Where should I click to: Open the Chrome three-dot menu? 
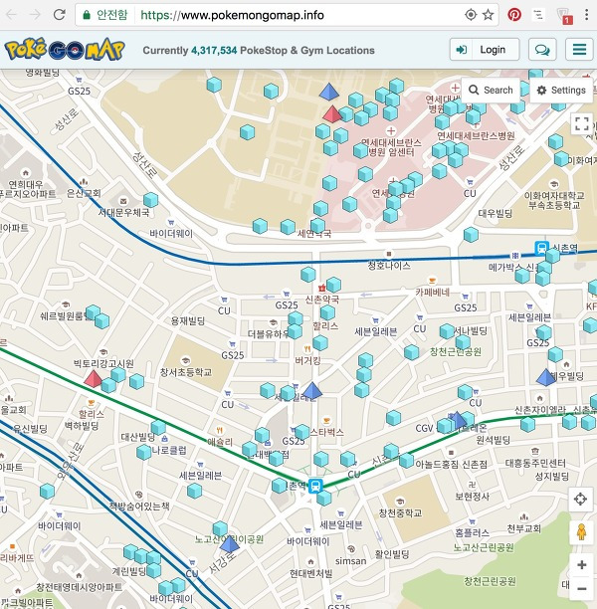pyautogui.click(x=586, y=15)
